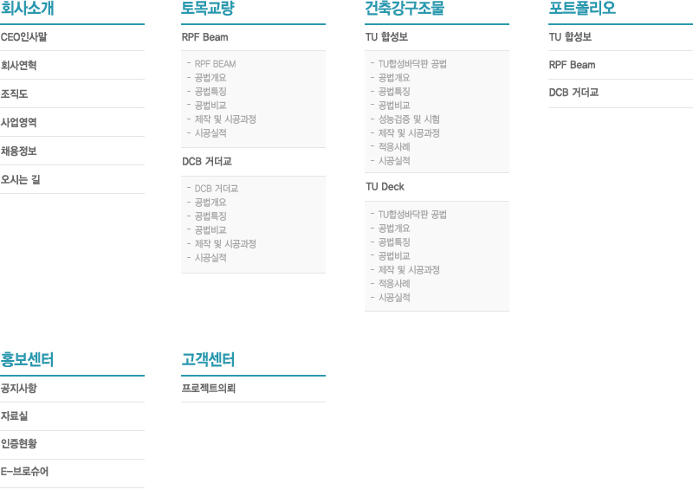Open RPF Beam under 토목교량
Image resolution: width=693 pixels, height=496 pixels.
205,38
